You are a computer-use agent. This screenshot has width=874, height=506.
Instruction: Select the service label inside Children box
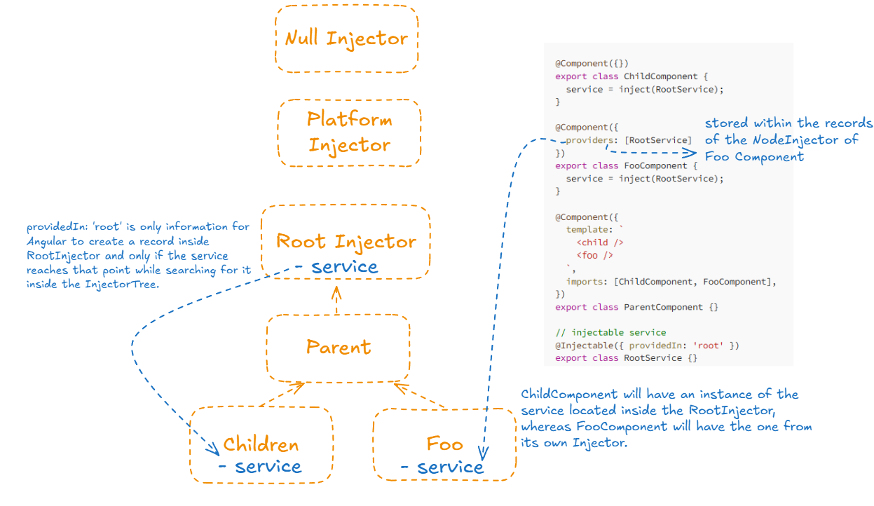261,467
